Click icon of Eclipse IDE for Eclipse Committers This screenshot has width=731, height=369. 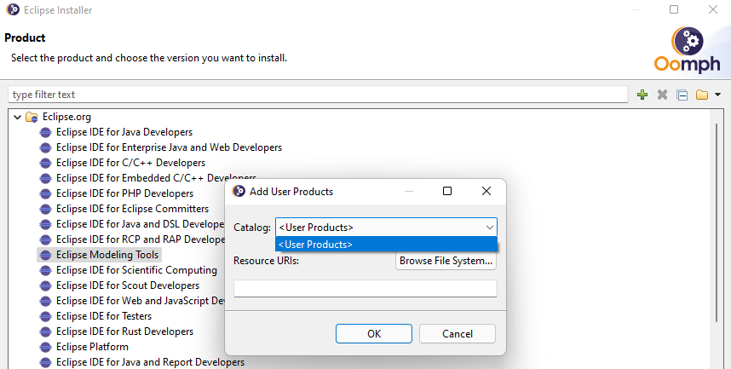[x=46, y=209]
